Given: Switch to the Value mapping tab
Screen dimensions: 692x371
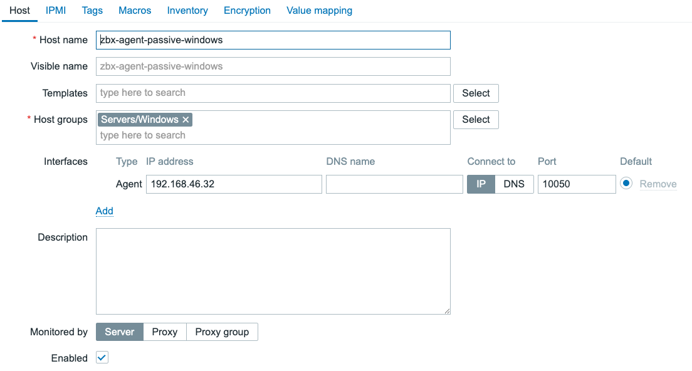Looking at the screenshot, I should (x=319, y=10).
